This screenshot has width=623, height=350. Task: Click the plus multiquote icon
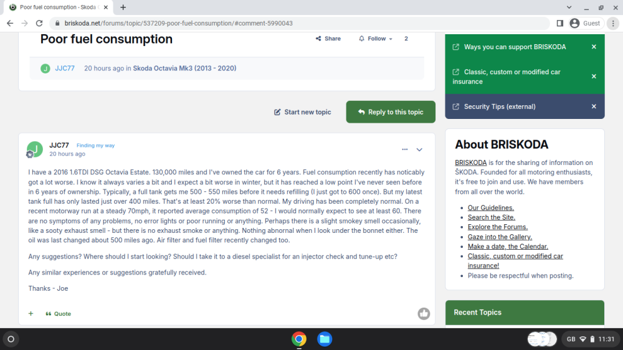click(x=31, y=313)
